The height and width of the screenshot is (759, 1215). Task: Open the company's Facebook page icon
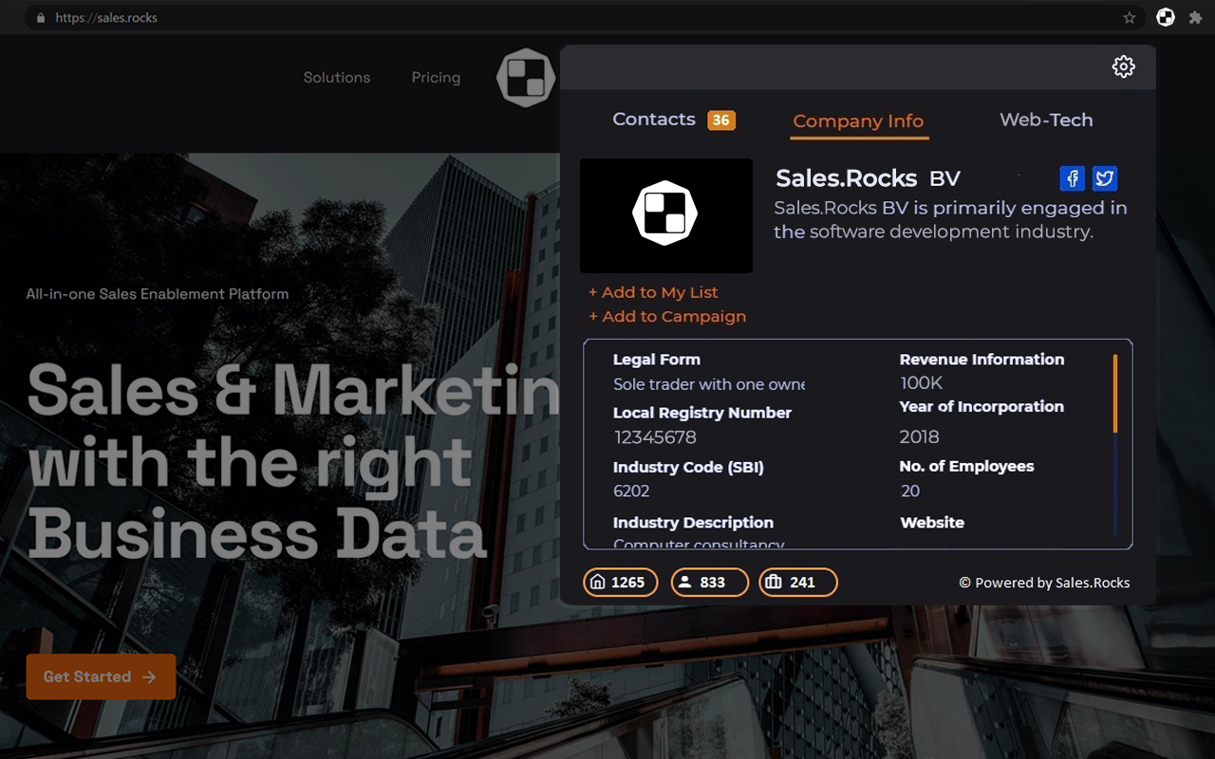1072,178
